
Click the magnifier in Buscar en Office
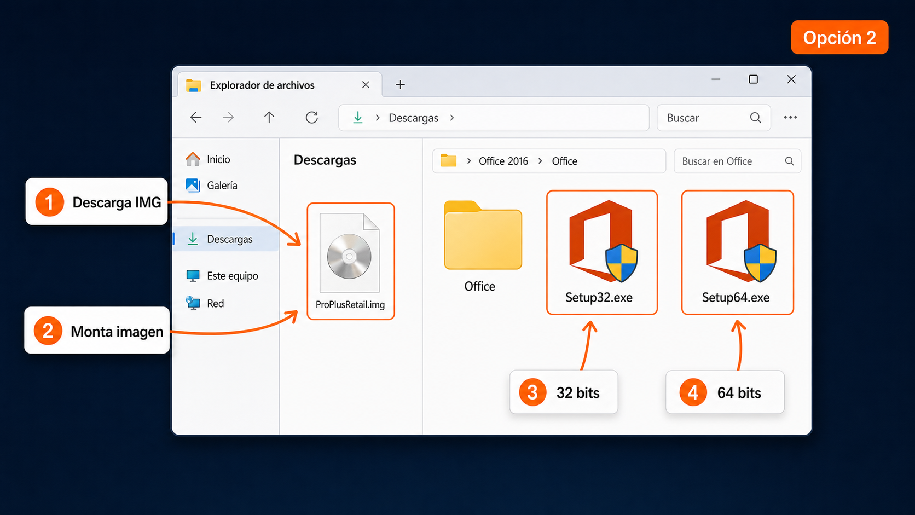click(x=789, y=161)
